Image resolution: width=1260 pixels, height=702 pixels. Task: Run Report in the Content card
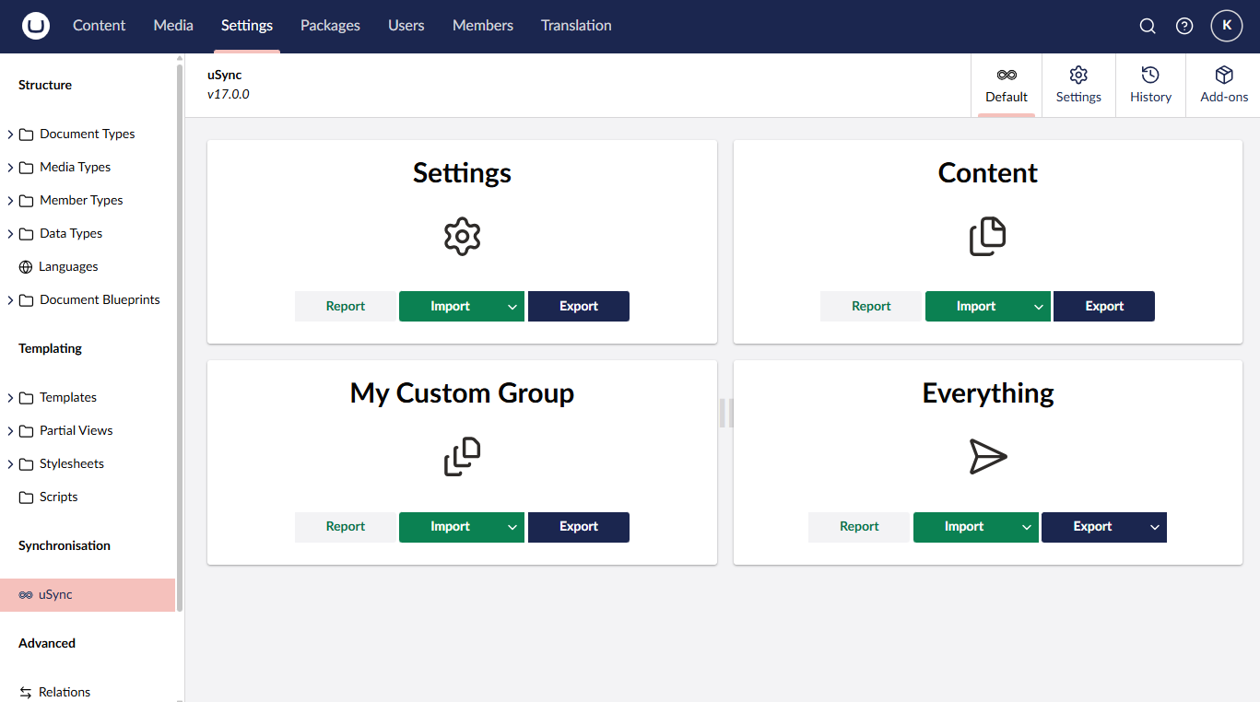[x=871, y=307]
